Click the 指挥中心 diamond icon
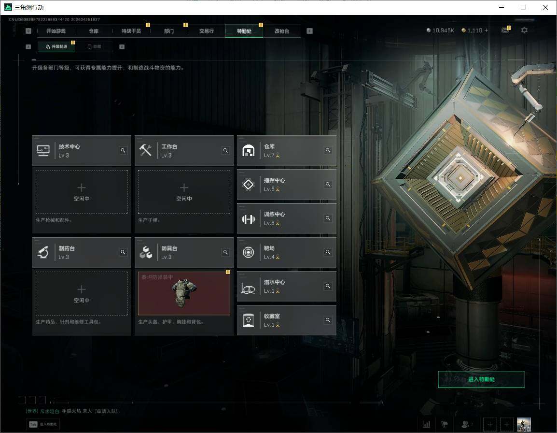 [x=248, y=184]
